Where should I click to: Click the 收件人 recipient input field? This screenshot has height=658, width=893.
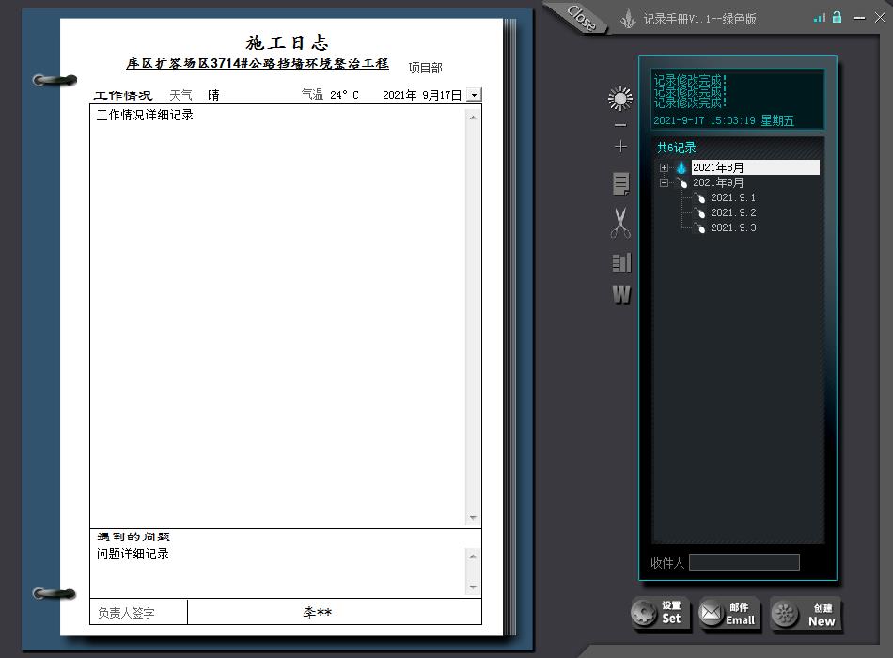(x=744, y=562)
